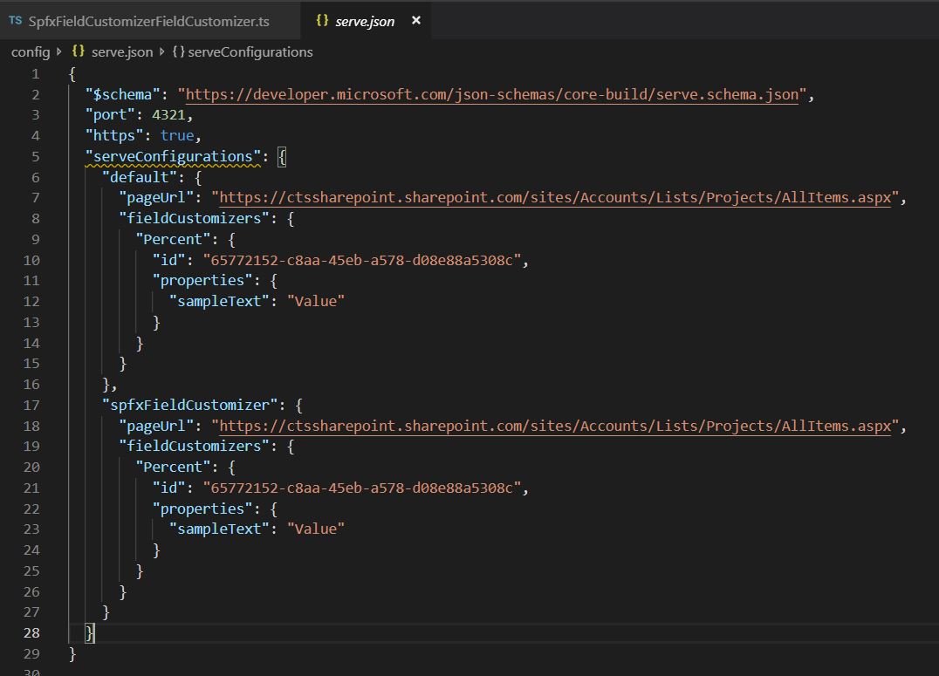Click breadcrumb chevron after serve.json
The image size is (939, 676).
point(161,52)
